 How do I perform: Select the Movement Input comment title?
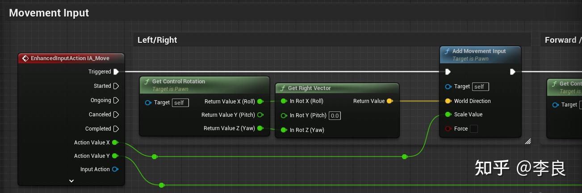coord(49,13)
